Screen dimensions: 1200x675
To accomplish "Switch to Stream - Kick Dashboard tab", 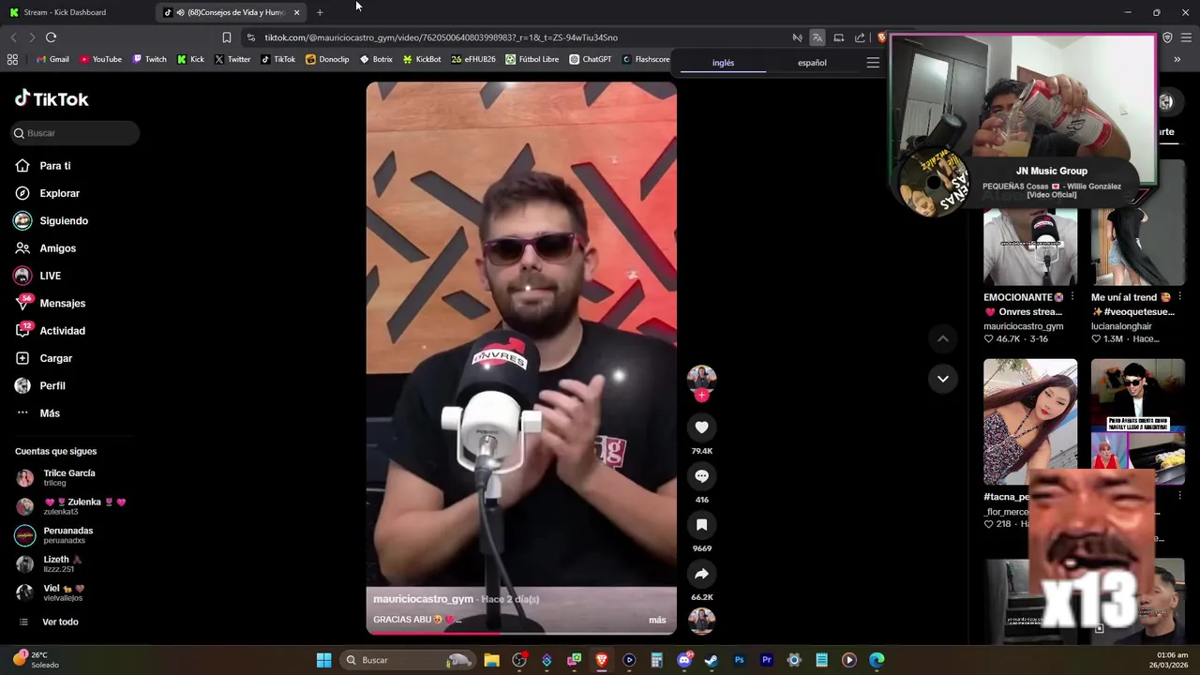I will (66, 12).
